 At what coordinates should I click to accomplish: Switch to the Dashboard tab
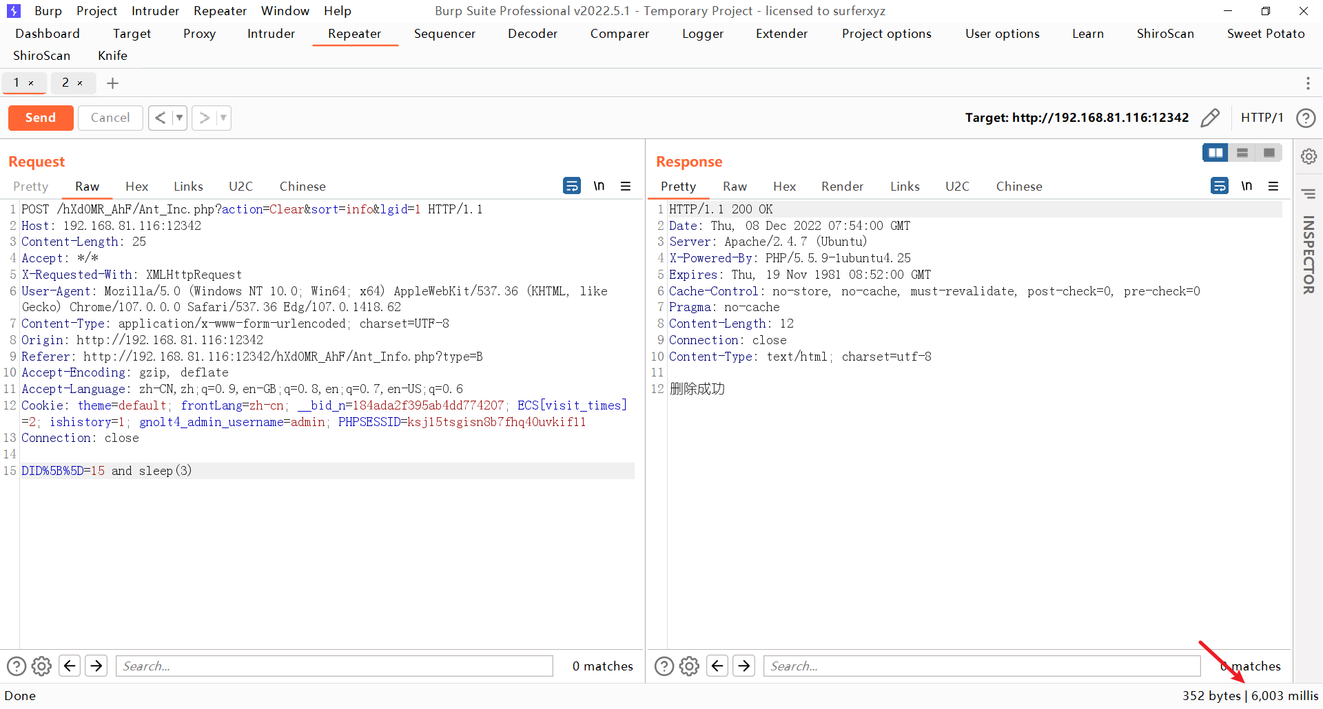(x=48, y=34)
